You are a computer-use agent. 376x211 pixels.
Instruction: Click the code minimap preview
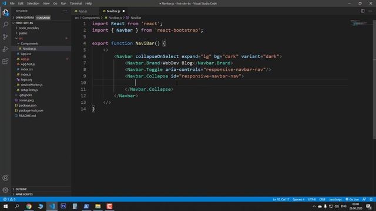tap(359, 23)
